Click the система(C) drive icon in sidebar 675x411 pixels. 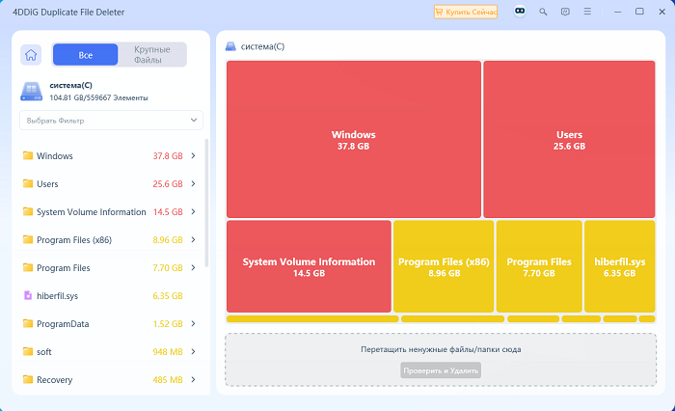coord(32,92)
